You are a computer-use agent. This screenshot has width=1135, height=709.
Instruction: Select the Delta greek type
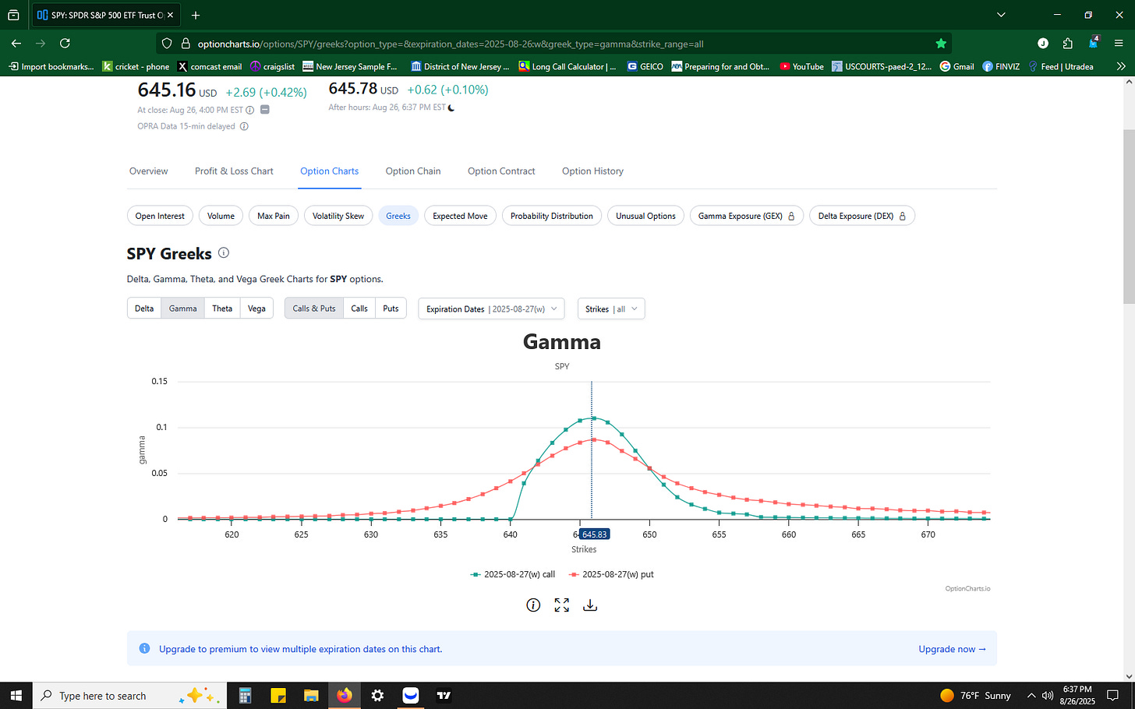144,309
